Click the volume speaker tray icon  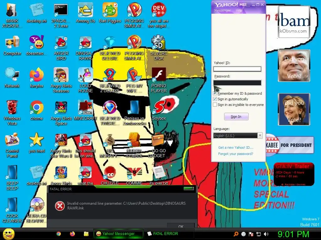pyautogui.click(x=266, y=234)
